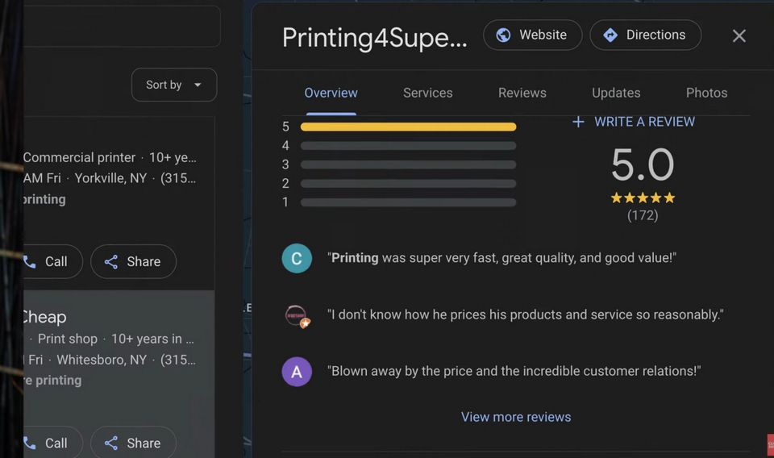Open the Website button globe icon
Screen dimensions: 774x458
coord(503,35)
